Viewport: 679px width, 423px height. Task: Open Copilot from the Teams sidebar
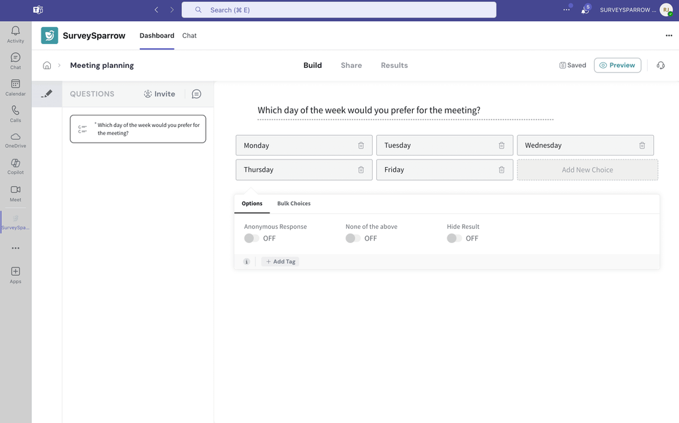(x=15, y=166)
